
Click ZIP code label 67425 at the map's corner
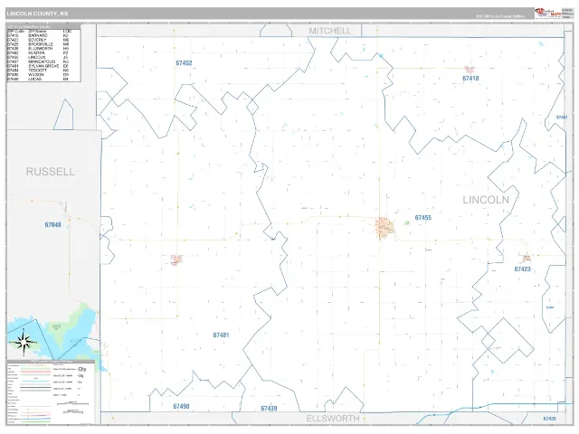click(x=549, y=419)
